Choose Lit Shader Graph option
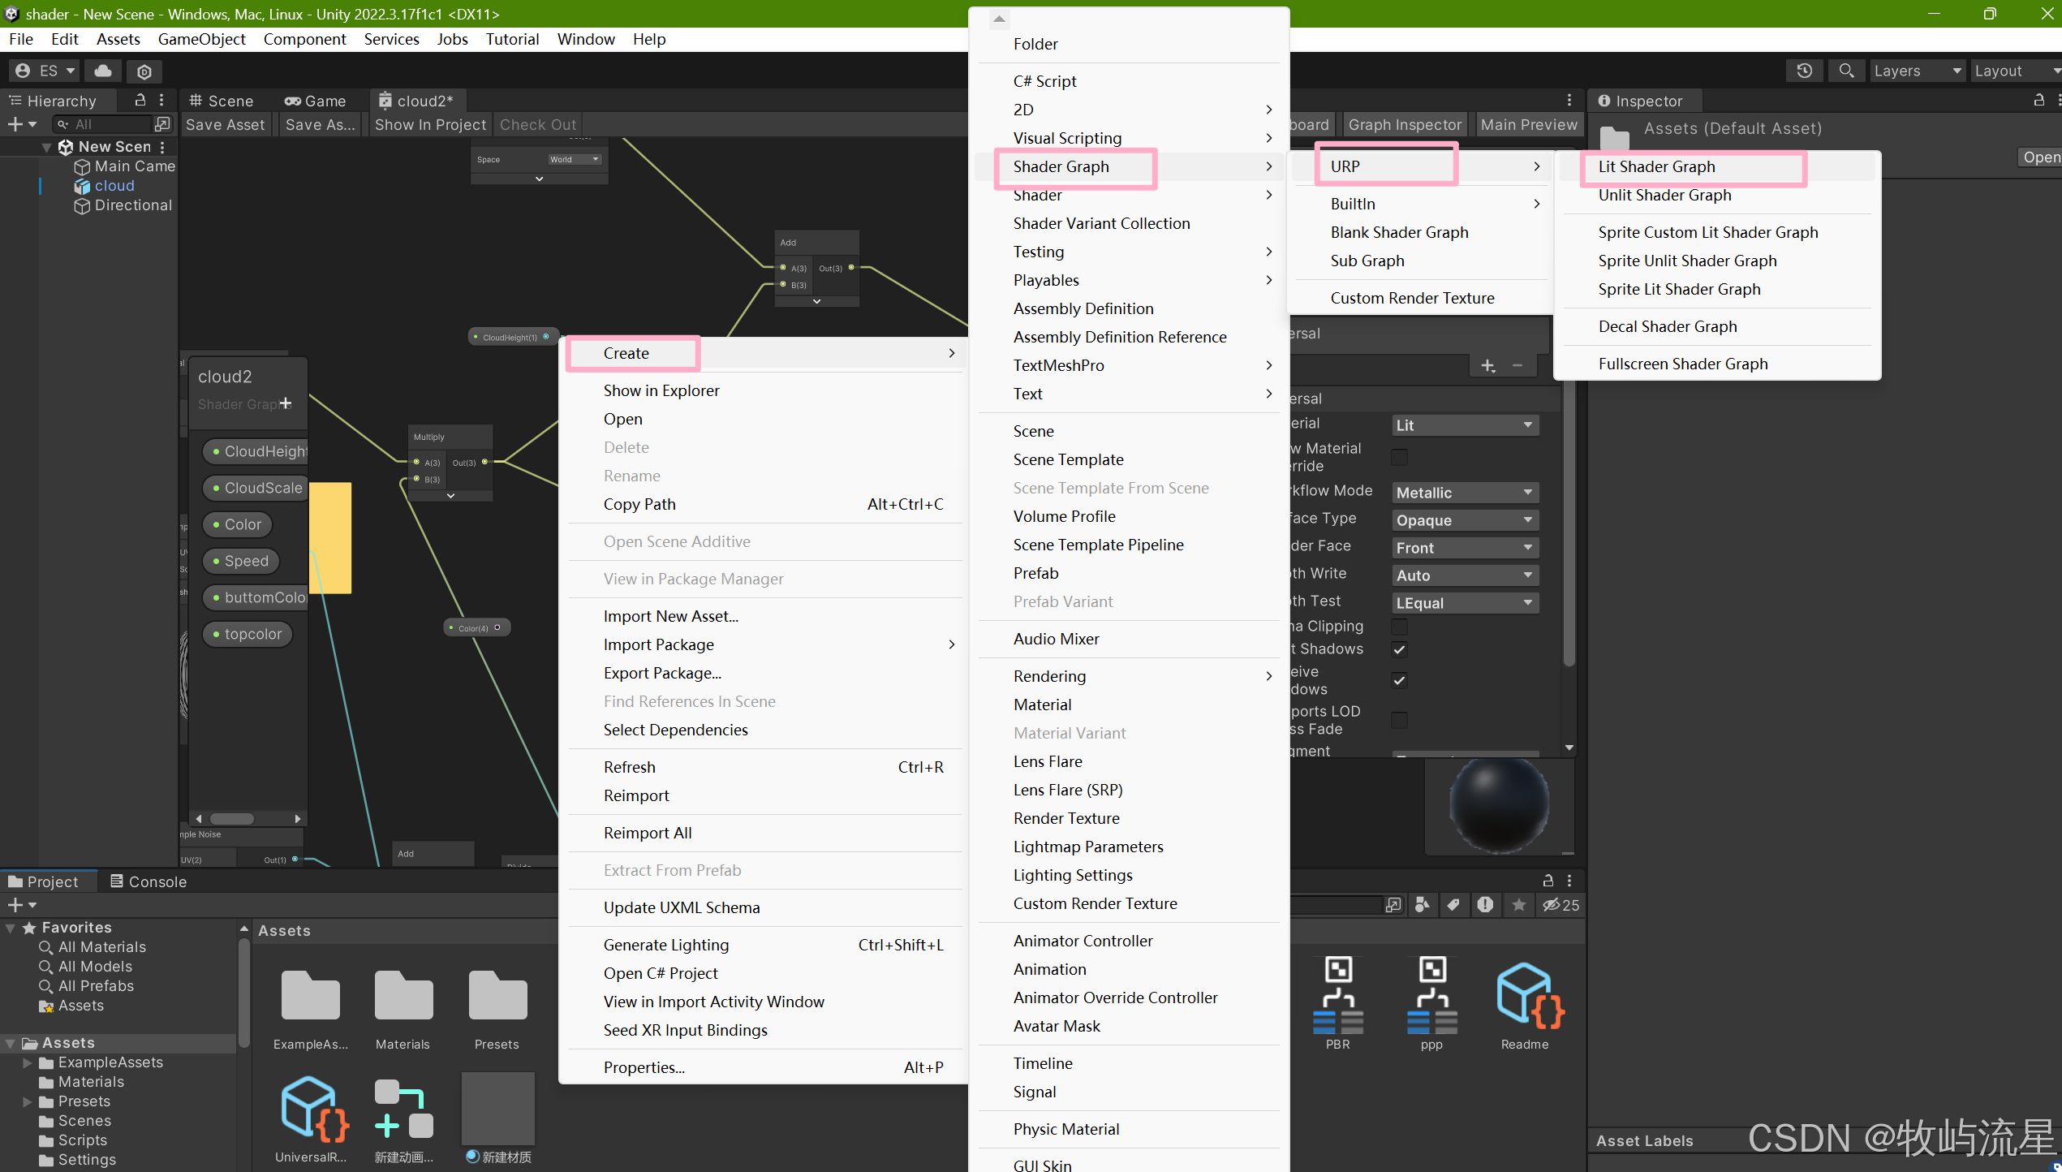This screenshot has width=2062, height=1172. click(1656, 166)
